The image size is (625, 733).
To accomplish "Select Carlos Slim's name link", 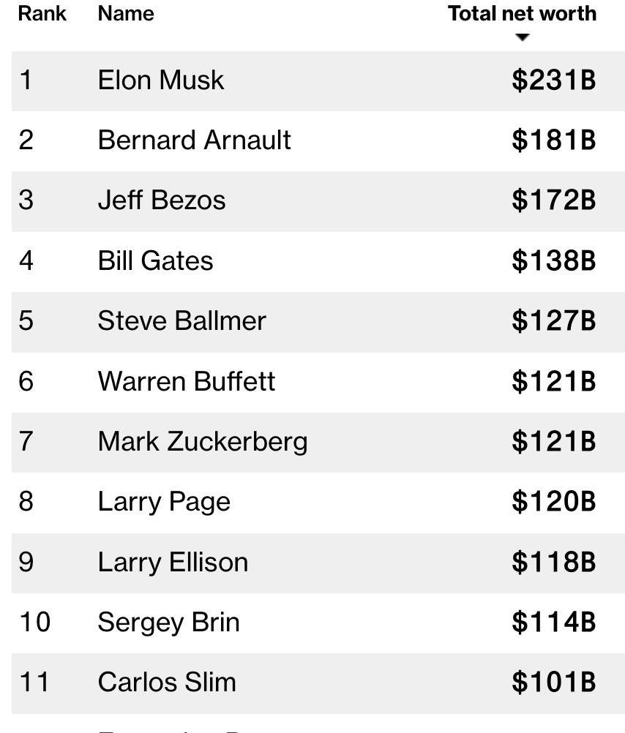I will pyautogui.click(x=167, y=682).
